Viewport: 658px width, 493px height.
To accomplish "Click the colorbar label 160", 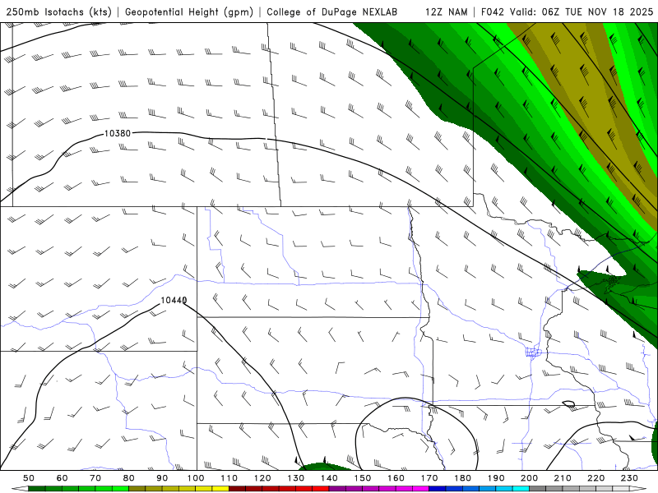I will click(x=396, y=478).
